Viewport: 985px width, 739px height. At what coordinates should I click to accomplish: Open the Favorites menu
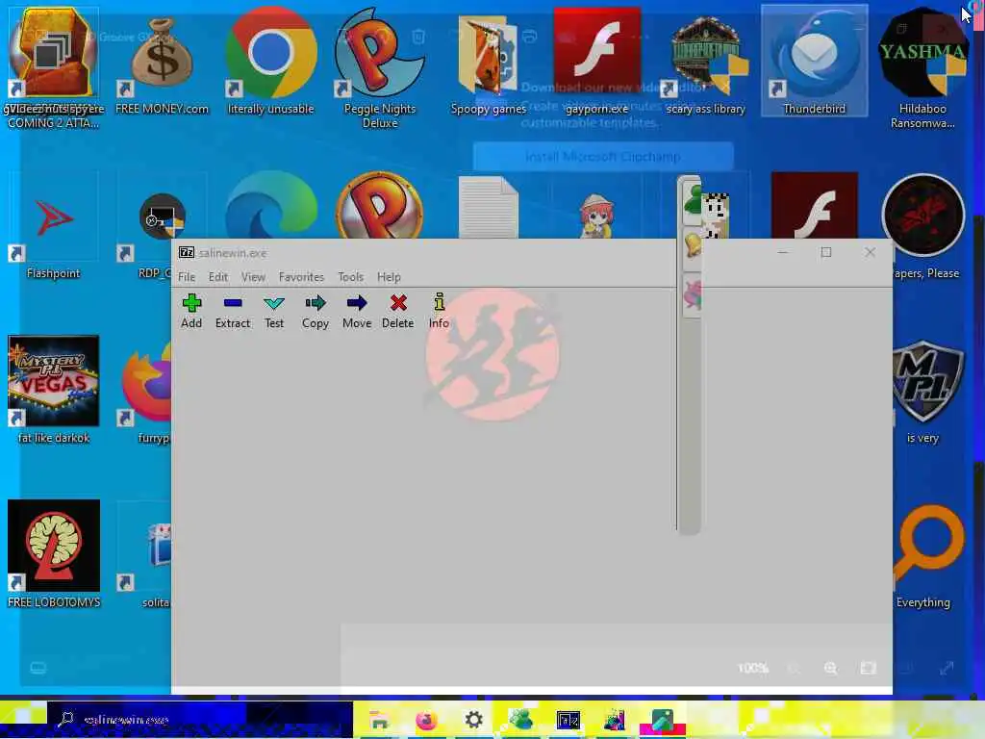coord(301,277)
